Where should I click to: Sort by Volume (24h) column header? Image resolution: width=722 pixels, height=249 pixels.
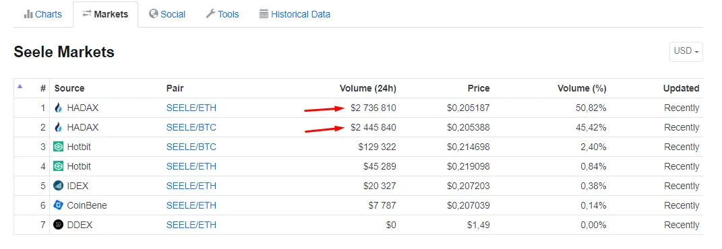tap(368, 88)
